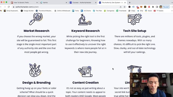The image size is (173, 97).
Task: Click the Content Creation pencil document icon
Action: point(85,72)
